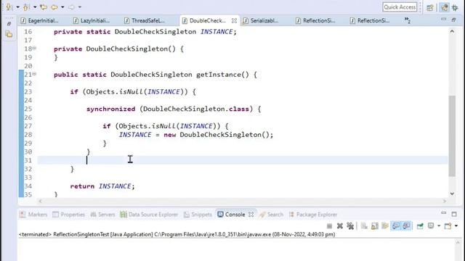465x261 pixels.
Task: Minimize the editor area
Action: (443, 20)
